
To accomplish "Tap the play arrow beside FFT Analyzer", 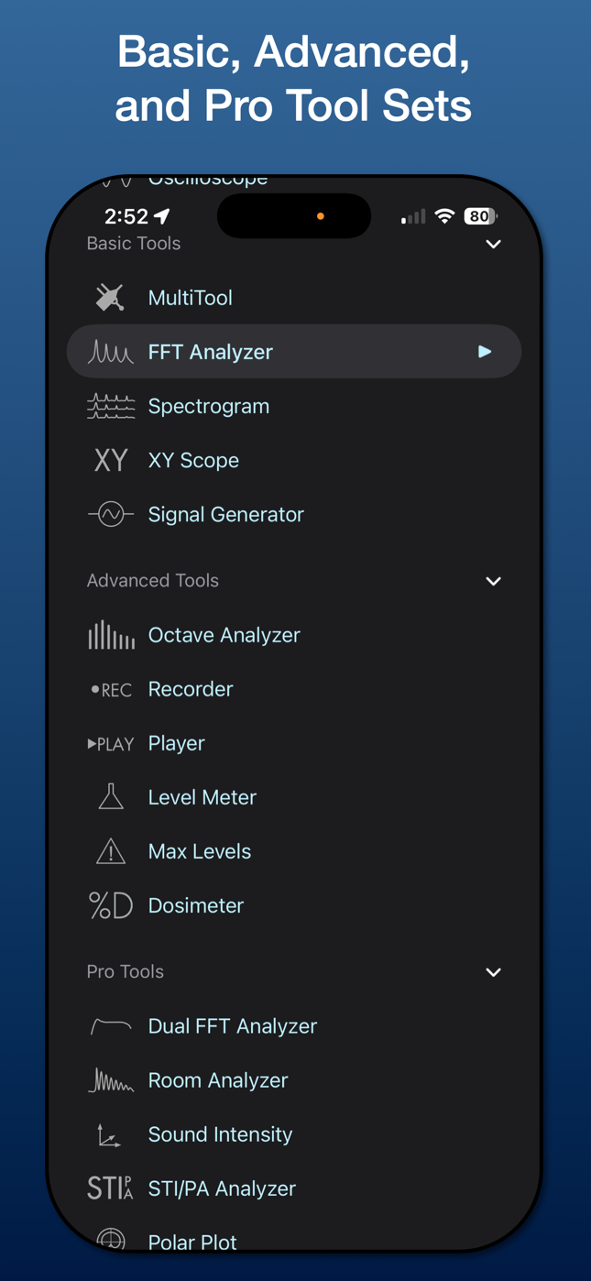I will [485, 352].
